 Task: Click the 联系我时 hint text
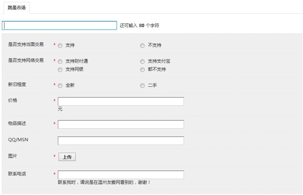104,182
